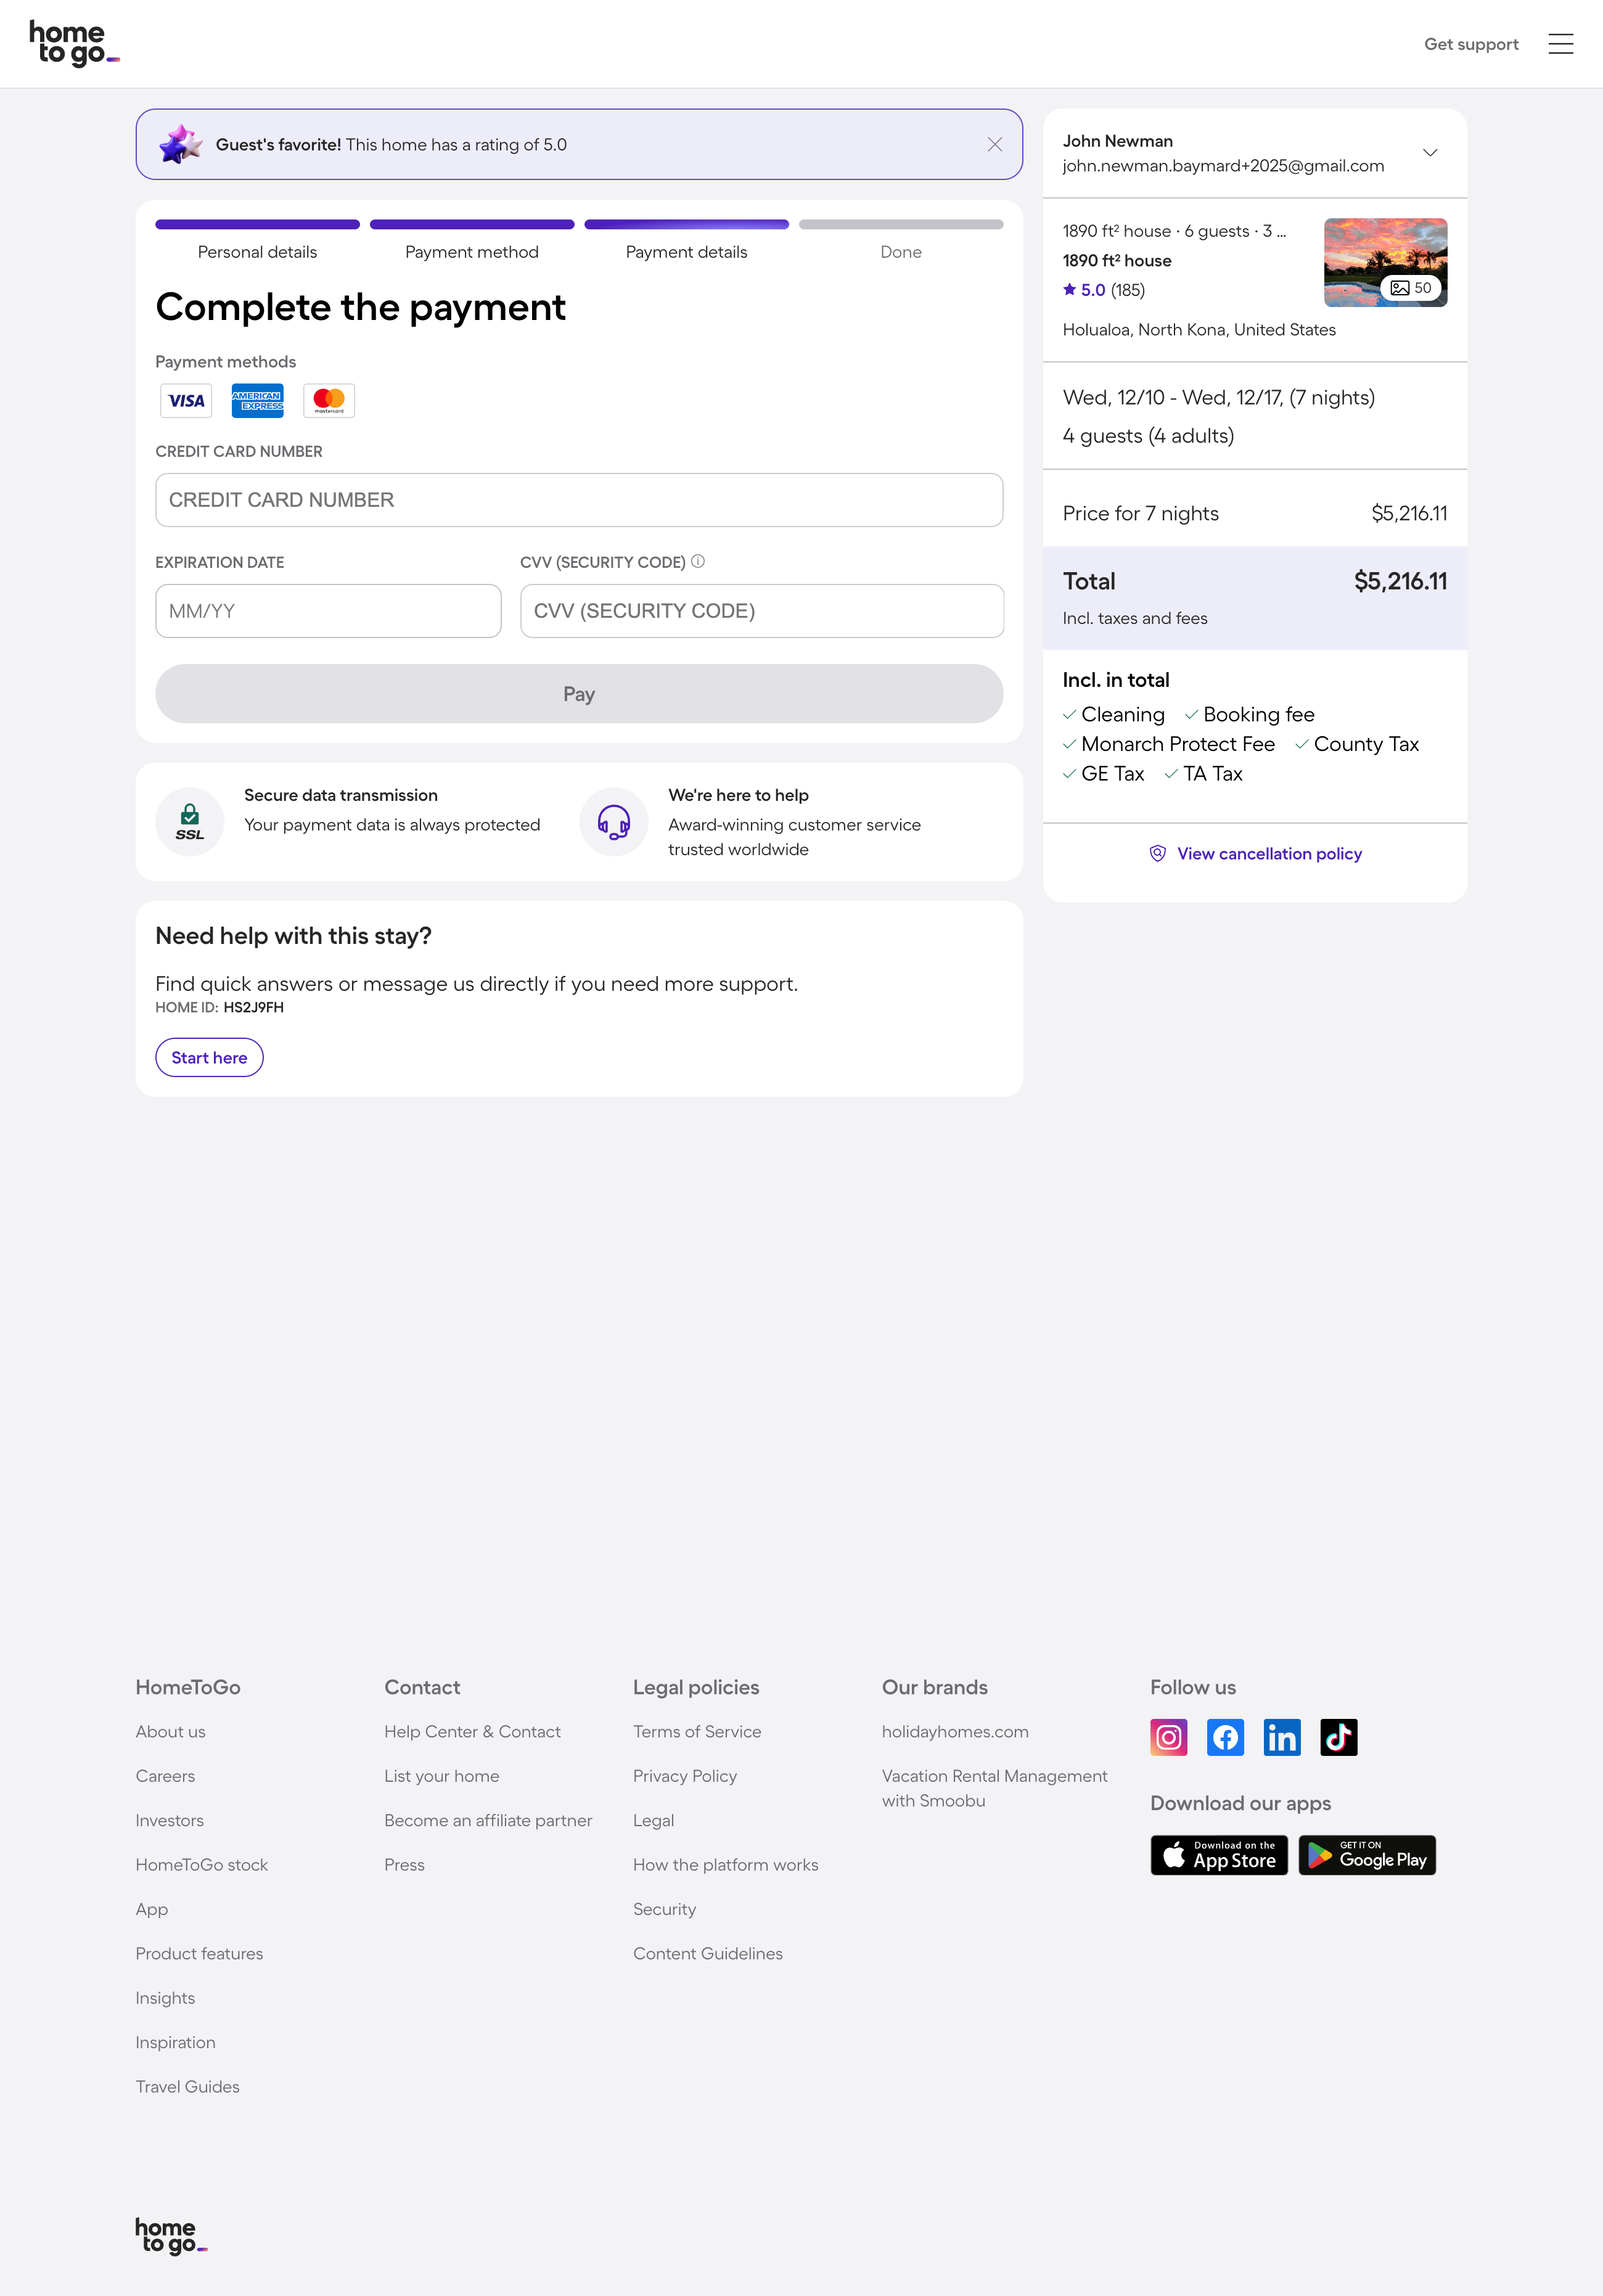
Task: Click the CVV security code info icon
Action: click(x=697, y=561)
